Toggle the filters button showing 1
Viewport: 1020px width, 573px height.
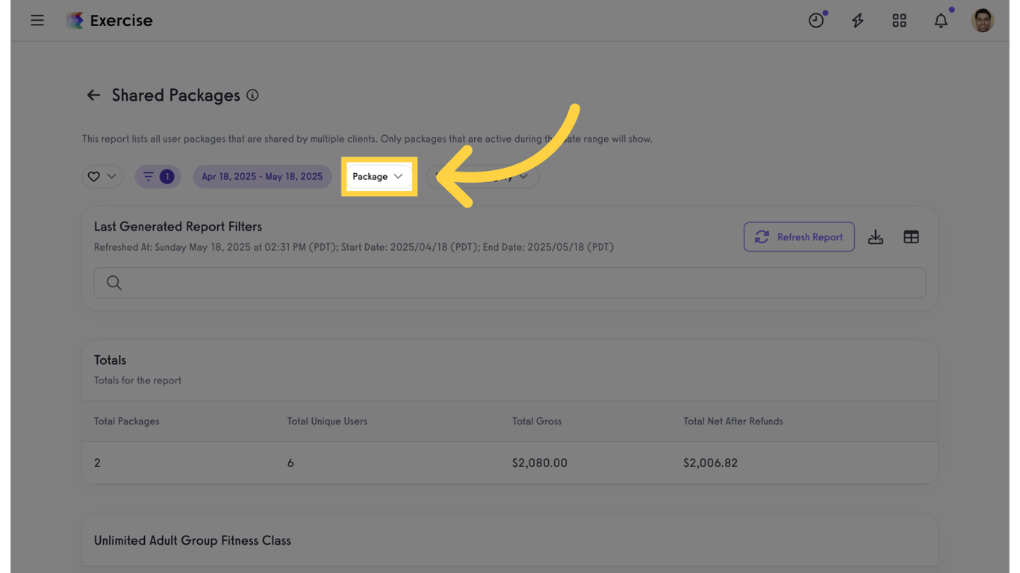click(158, 177)
